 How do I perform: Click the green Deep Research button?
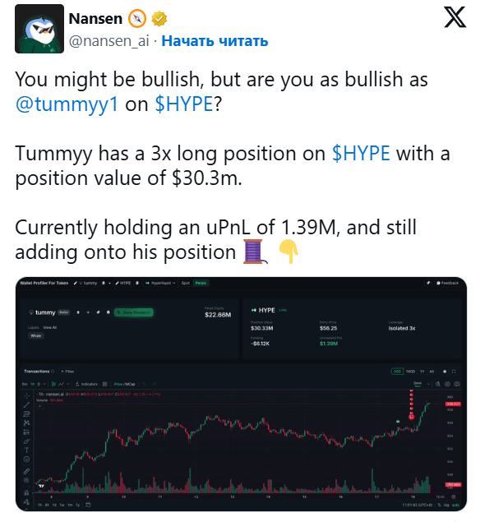pyautogui.click(x=133, y=312)
